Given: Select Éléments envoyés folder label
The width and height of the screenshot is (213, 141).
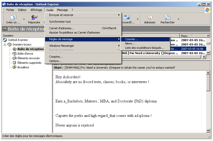Looking at the screenshot, I should [29, 58].
